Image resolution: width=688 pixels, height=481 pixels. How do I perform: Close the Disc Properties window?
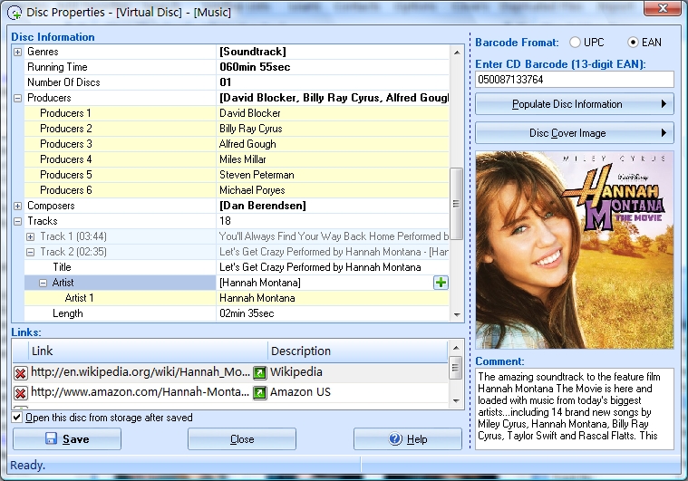coord(663,8)
